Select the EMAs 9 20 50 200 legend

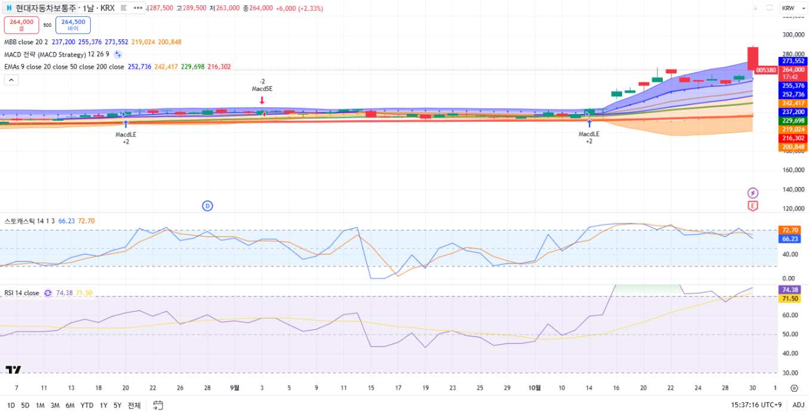point(64,67)
